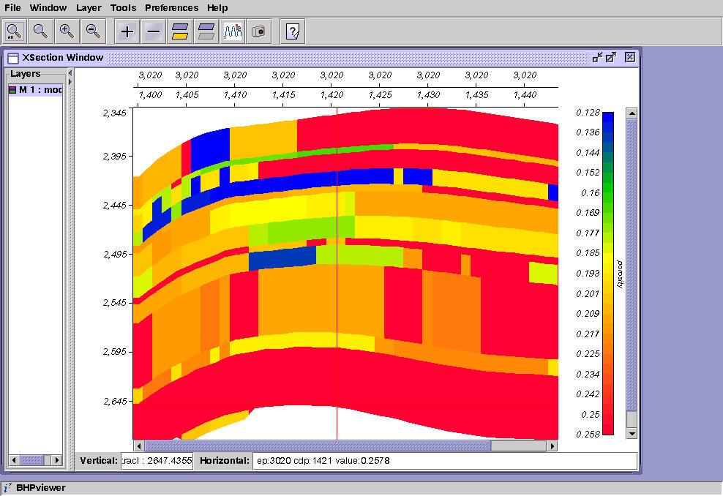Click the color bar scroll down arrow
This screenshot has width=723, height=496.
(x=632, y=433)
